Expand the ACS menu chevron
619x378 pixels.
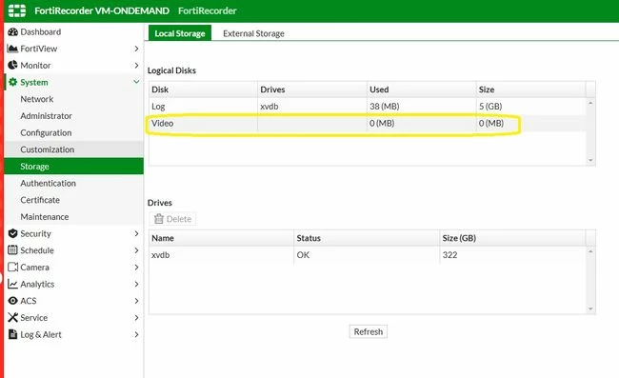pyautogui.click(x=136, y=301)
